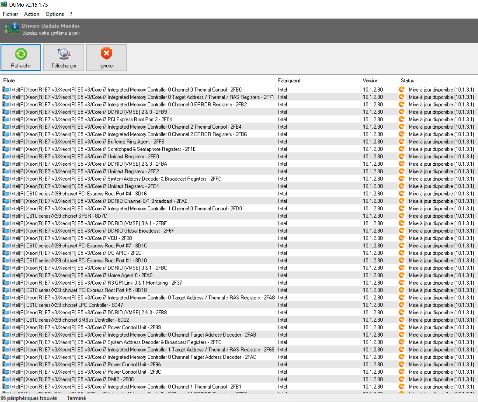
Task: Select the Unicast Registers - 2FE2 driver name
Action: click(85, 171)
